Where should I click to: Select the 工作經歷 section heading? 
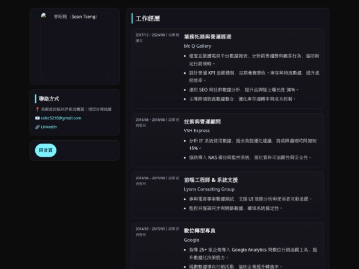[x=148, y=19]
